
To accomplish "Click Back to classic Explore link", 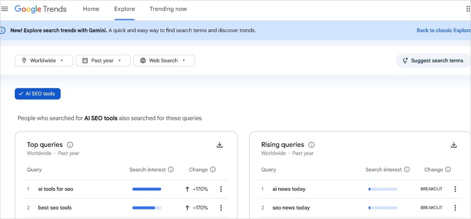I will 444,30.
